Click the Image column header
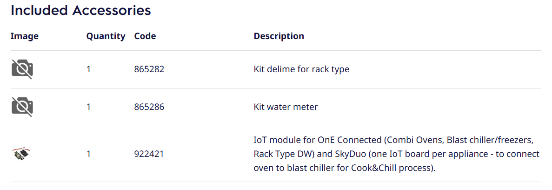552x190 pixels. point(25,36)
